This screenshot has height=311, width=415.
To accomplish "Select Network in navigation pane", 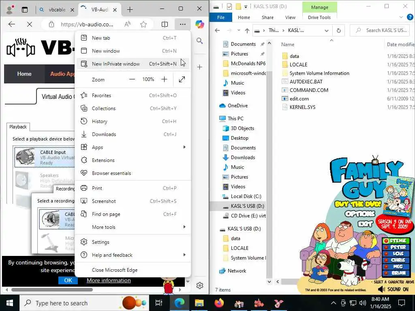I will click(237, 271).
